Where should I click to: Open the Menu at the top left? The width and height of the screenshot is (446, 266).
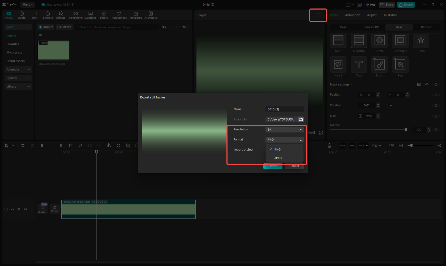tap(27, 5)
